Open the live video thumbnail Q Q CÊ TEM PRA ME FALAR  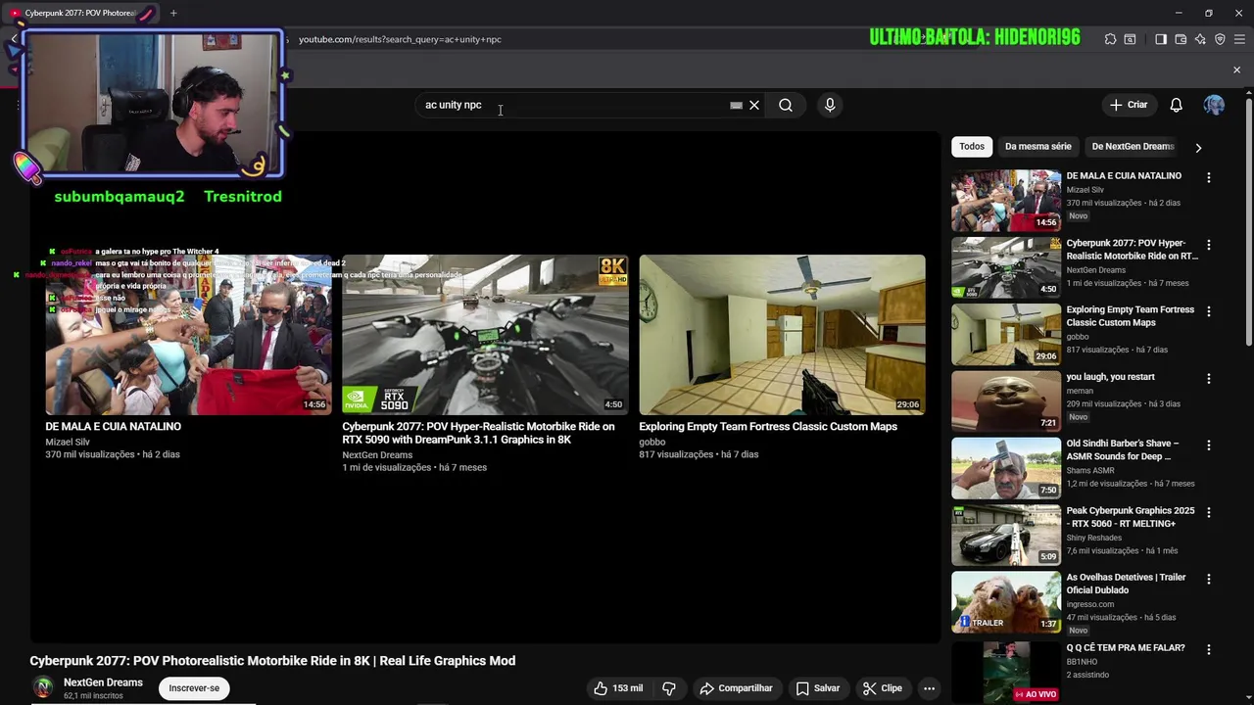pos(1006,672)
